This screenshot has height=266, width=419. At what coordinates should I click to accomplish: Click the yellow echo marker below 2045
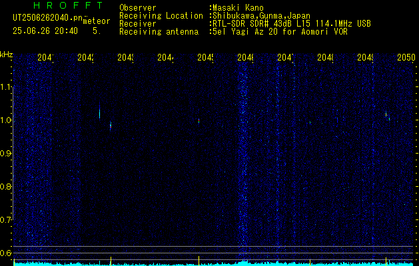[199, 261]
